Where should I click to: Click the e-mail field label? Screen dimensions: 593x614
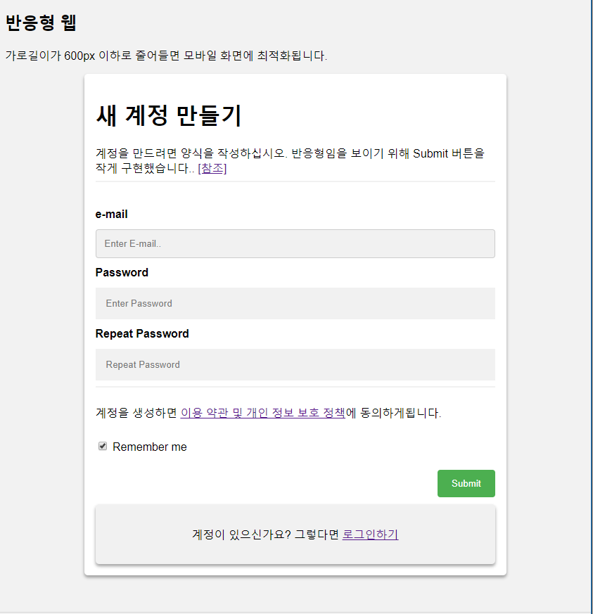point(111,215)
